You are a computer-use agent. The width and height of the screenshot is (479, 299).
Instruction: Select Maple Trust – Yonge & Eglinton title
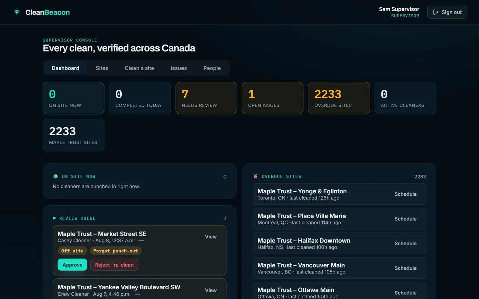302,191
